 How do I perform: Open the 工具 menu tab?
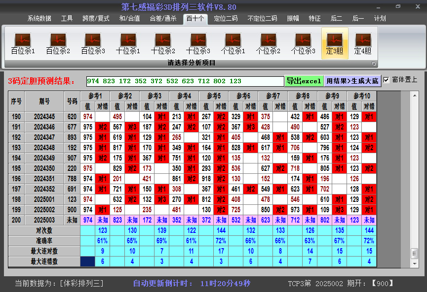pyautogui.click(x=67, y=19)
